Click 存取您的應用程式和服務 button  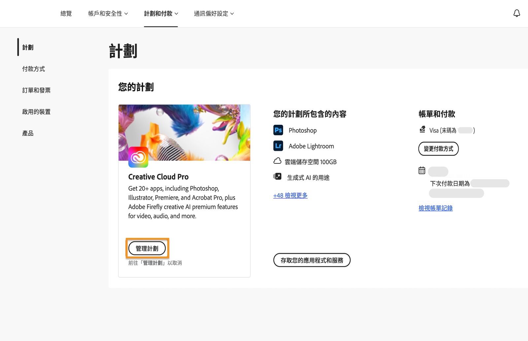(x=312, y=260)
